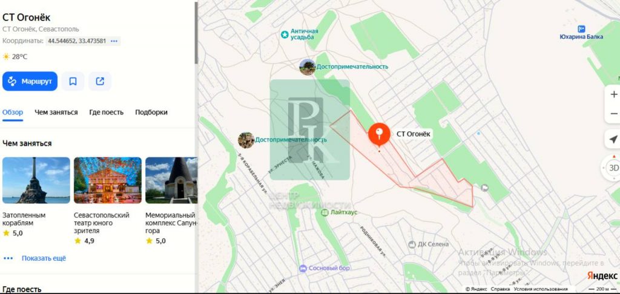Open the share link icon button
Image resolution: width=620 pixels, height=294 pixels.
pos(100,82)
